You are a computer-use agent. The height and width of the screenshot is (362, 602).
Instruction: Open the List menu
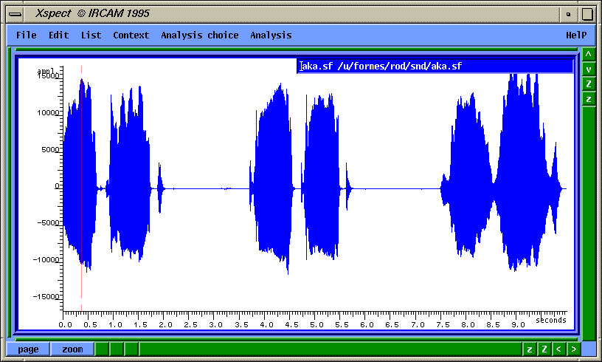(x=91, y=35)
